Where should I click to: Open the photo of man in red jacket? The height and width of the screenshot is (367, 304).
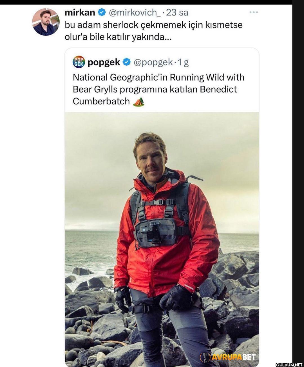point(162,239)
